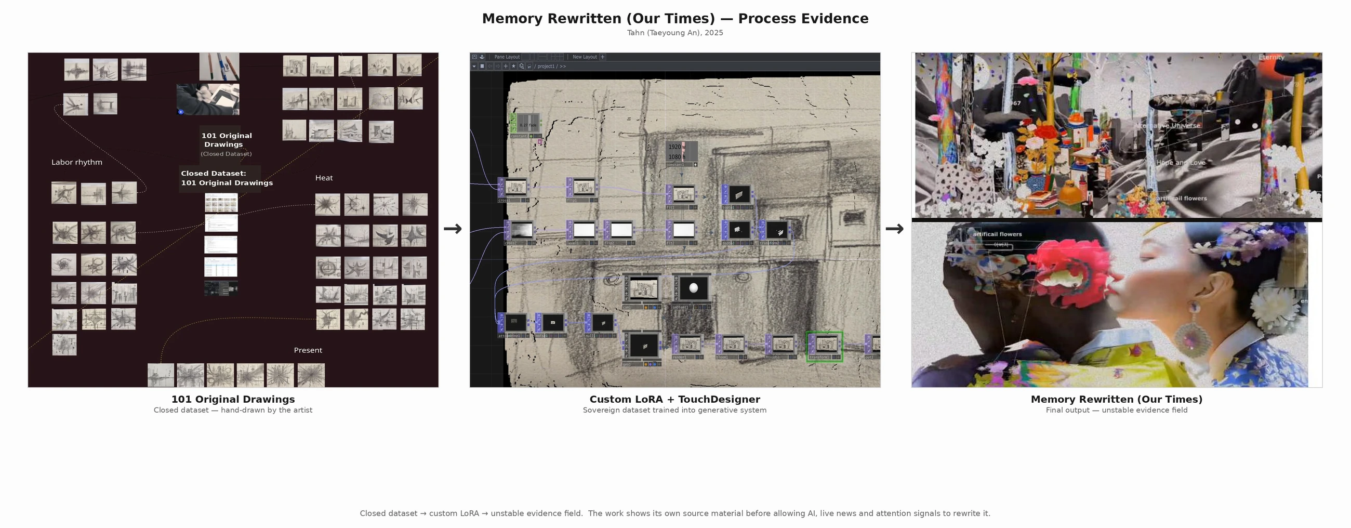Screen dimensions: 1351x528
Task: Click the star bookmark icon in path bar
Action: [x=514, y=67]
